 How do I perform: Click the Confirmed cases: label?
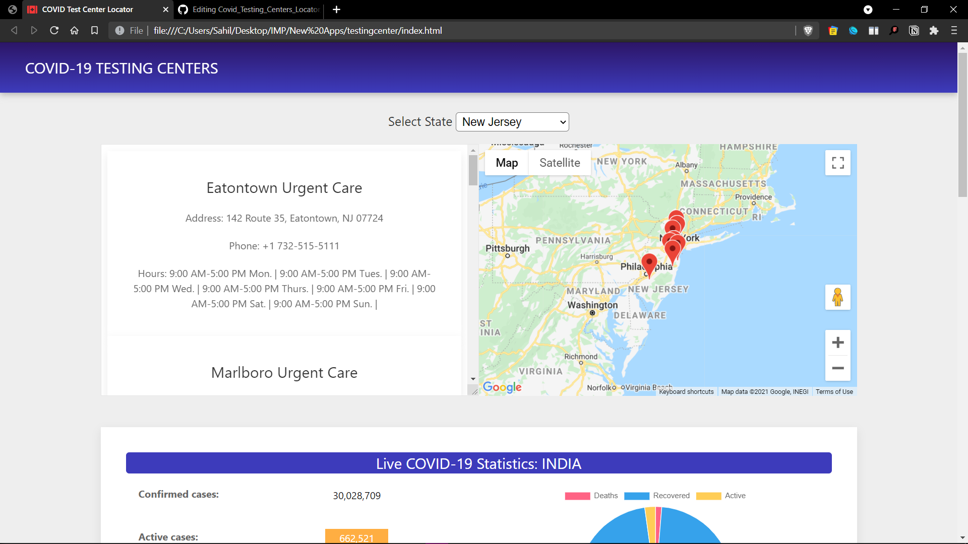click(x=178, y=495)
